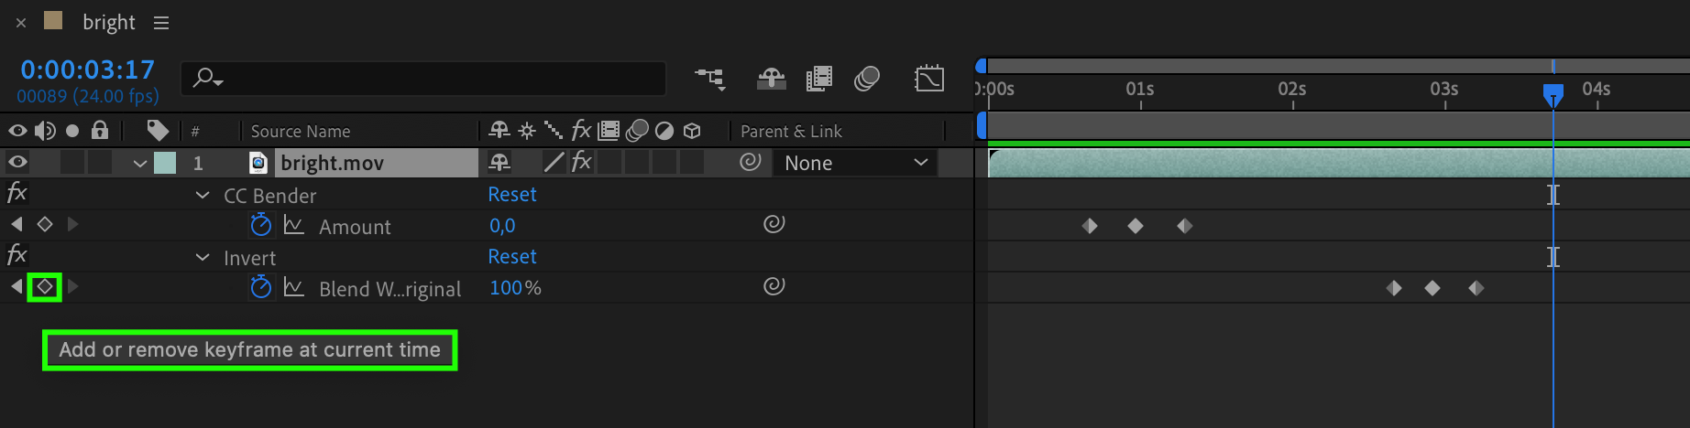Image resolution: width=1690 pixels, height=428 pixels.
Task: Go to previous Amount keyframe
Action: (16, 225)
